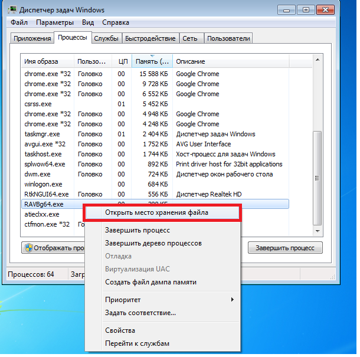Switch to the Пользователи tab
This screenshot has width=360, height=357.
pos(228,38)
